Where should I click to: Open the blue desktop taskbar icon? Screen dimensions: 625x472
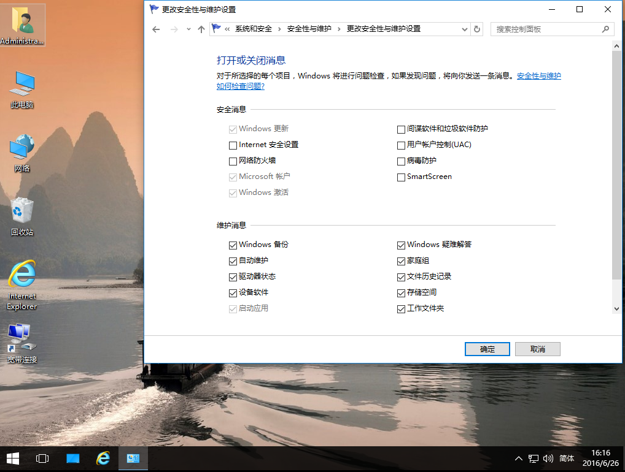click(x=72, y=459)
